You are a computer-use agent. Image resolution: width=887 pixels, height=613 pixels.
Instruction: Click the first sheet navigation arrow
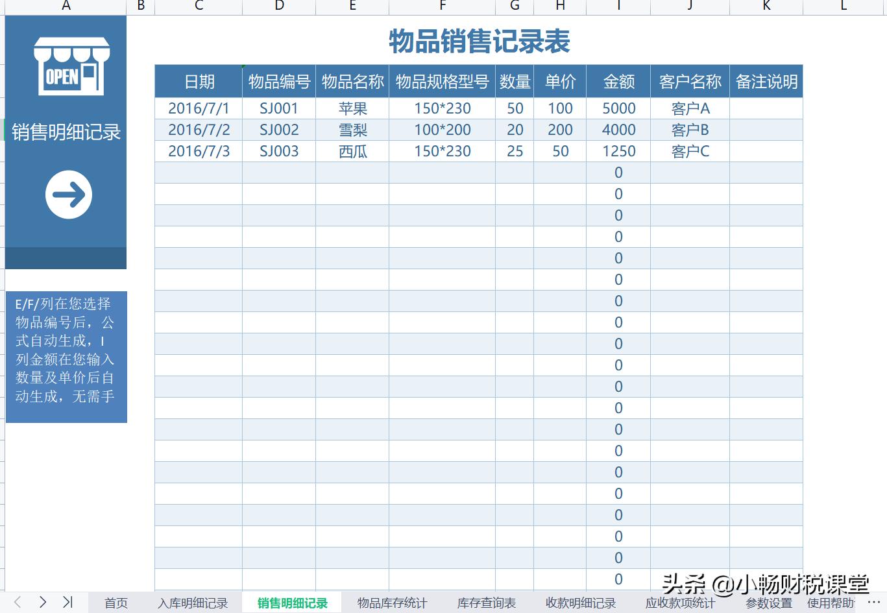click(x=16, y=603)
